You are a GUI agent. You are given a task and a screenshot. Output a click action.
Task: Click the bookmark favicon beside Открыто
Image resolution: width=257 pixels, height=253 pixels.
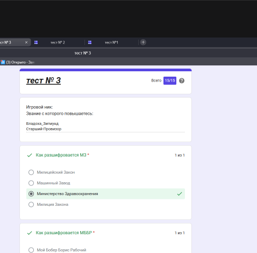(3, 62)
